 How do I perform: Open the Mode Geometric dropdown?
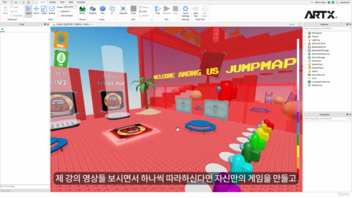tap(70, 7)
